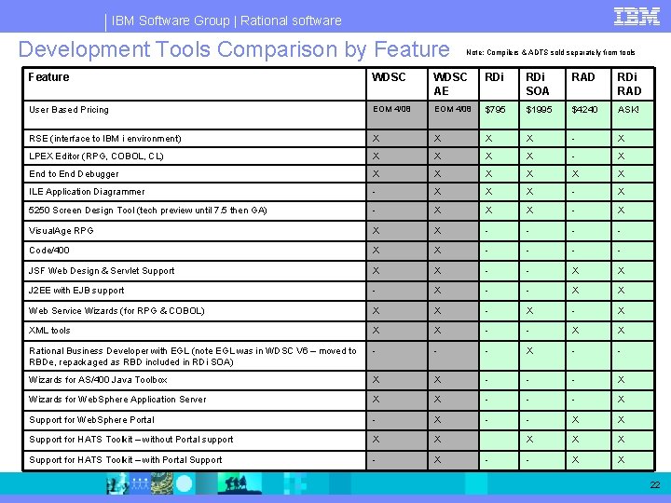Click the '$795' price cell
671x503 pixels.
point(495,110)
